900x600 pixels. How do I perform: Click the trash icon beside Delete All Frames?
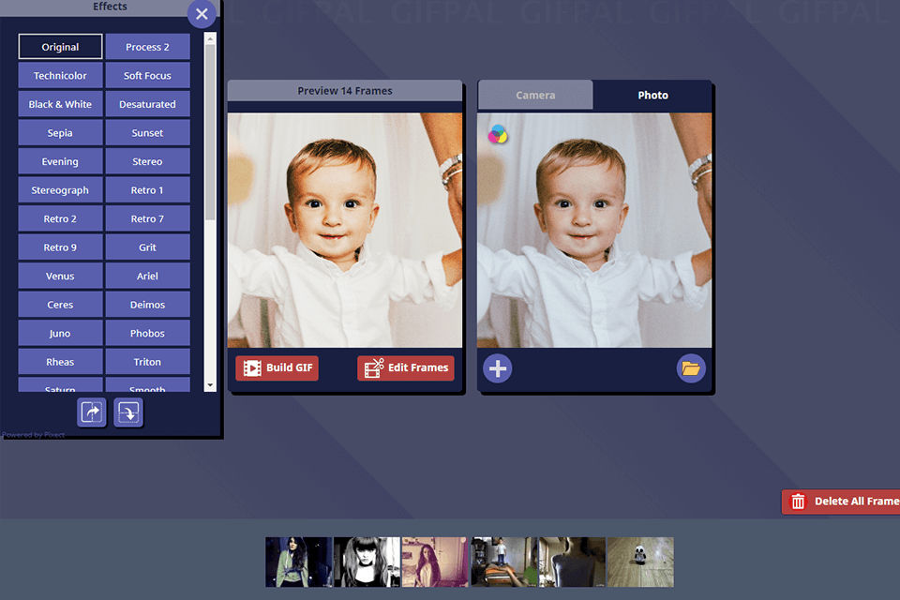pyautogui.click(x=798, y=502)
